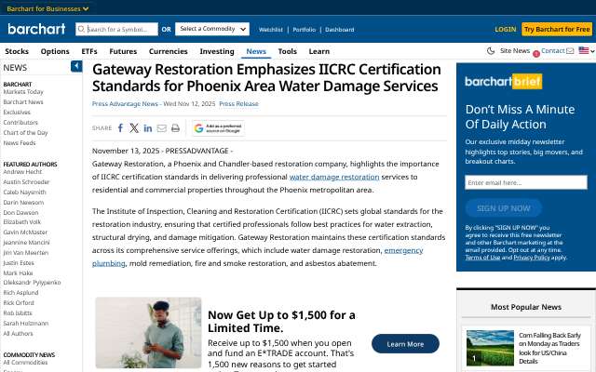Image resolution: width=596 pixels, height=372 pixels.
Task: Open author Caleb Naysmith
Action: (x=24, y=193)
